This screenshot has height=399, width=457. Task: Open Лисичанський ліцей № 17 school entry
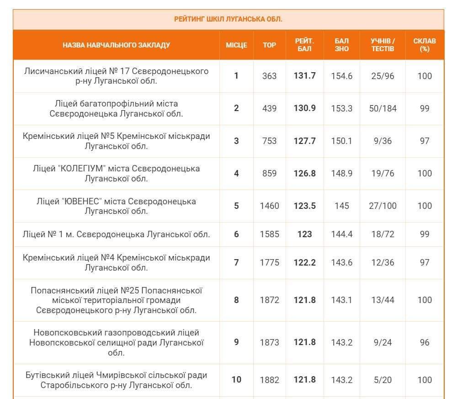point(116,76)
